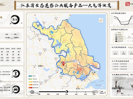
Task: Click the green legend swatch on the map
Action: [x=30, y=79]
